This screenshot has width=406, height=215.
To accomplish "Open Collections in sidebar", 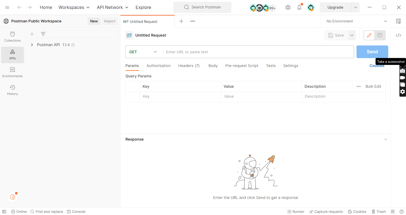I will (x=12, y=37).
